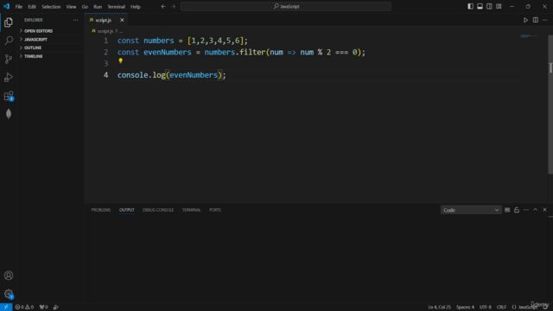Viewport: 553px width, 311px height.
Task: Open the Run menu
Action: pyautogui.click(x=98, y=6)
